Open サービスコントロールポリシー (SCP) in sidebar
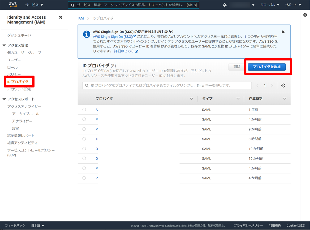The image size is (310, 230). [31, 153]
